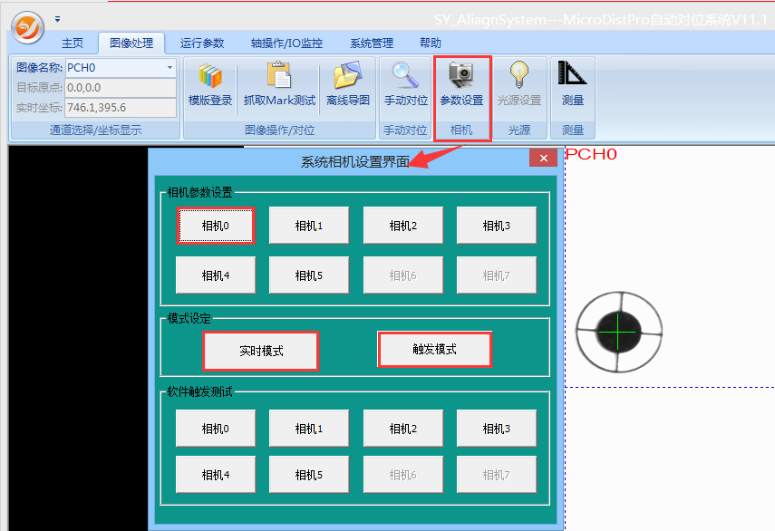Screen dimensions: 775x531
Task: Trigger 相机2 under 软件触发测试
Action: click(403, 429)
